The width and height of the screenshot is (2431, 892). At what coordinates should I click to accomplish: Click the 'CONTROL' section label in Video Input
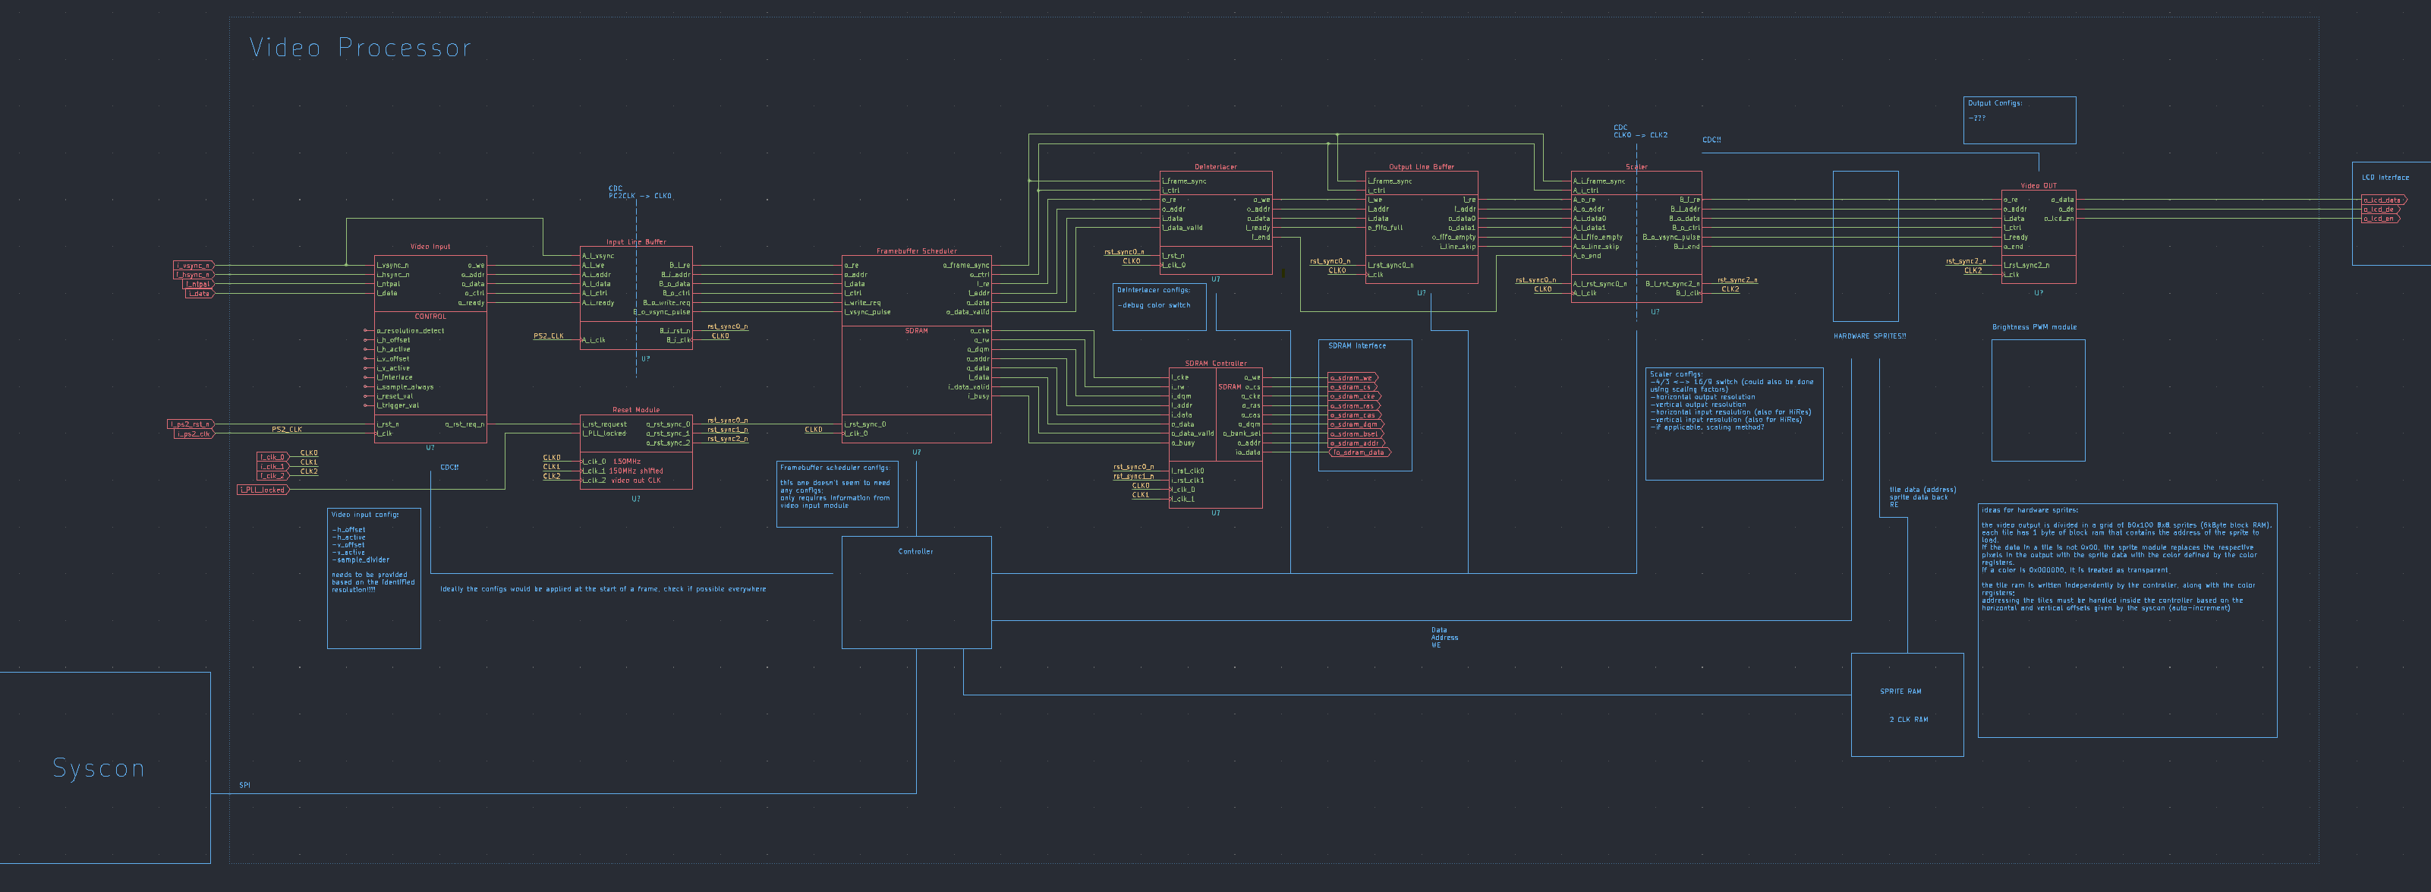click(430, 317)
